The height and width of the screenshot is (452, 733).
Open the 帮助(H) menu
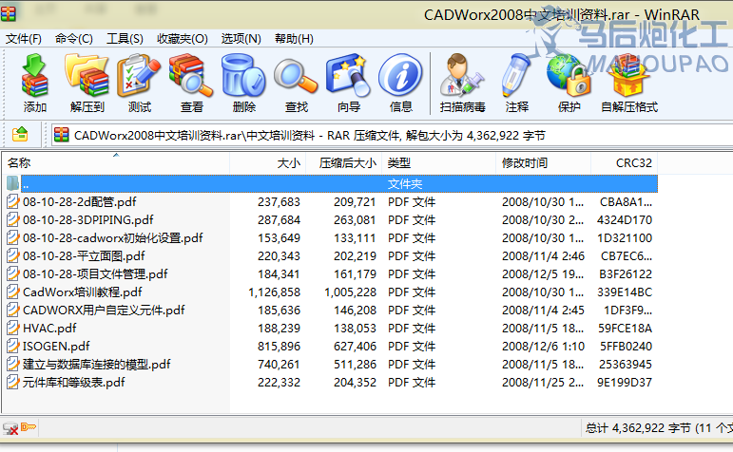294,38
